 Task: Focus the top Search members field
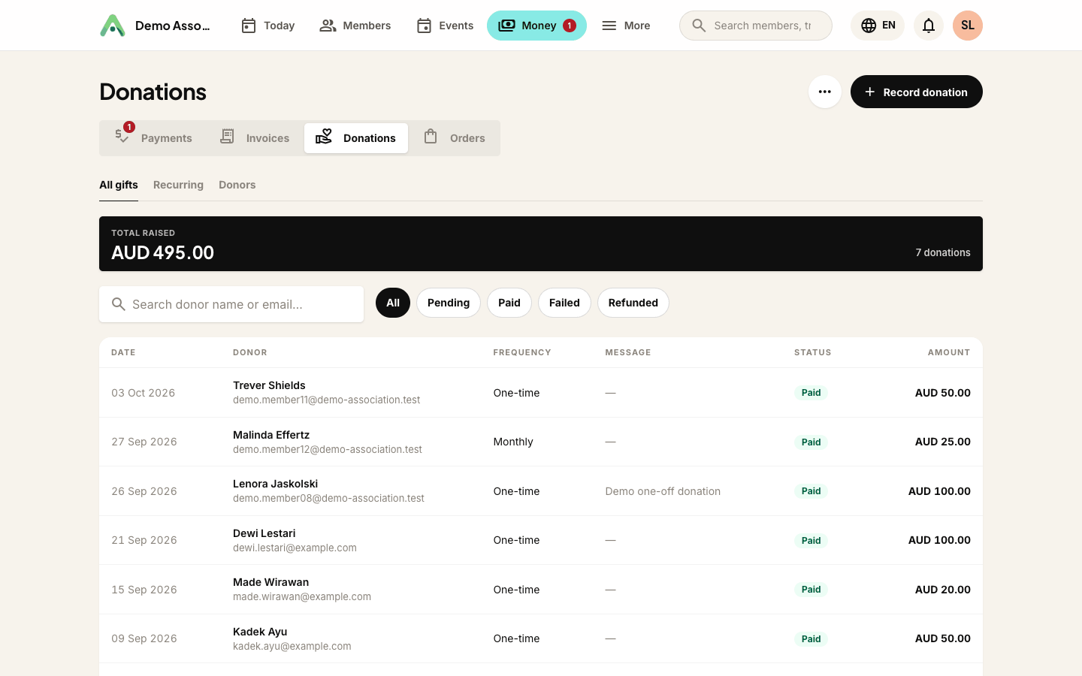[x=756, y=26]
